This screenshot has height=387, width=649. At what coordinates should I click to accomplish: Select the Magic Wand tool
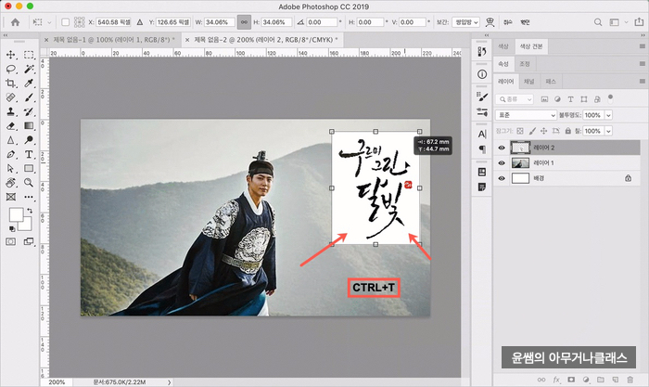29,70
